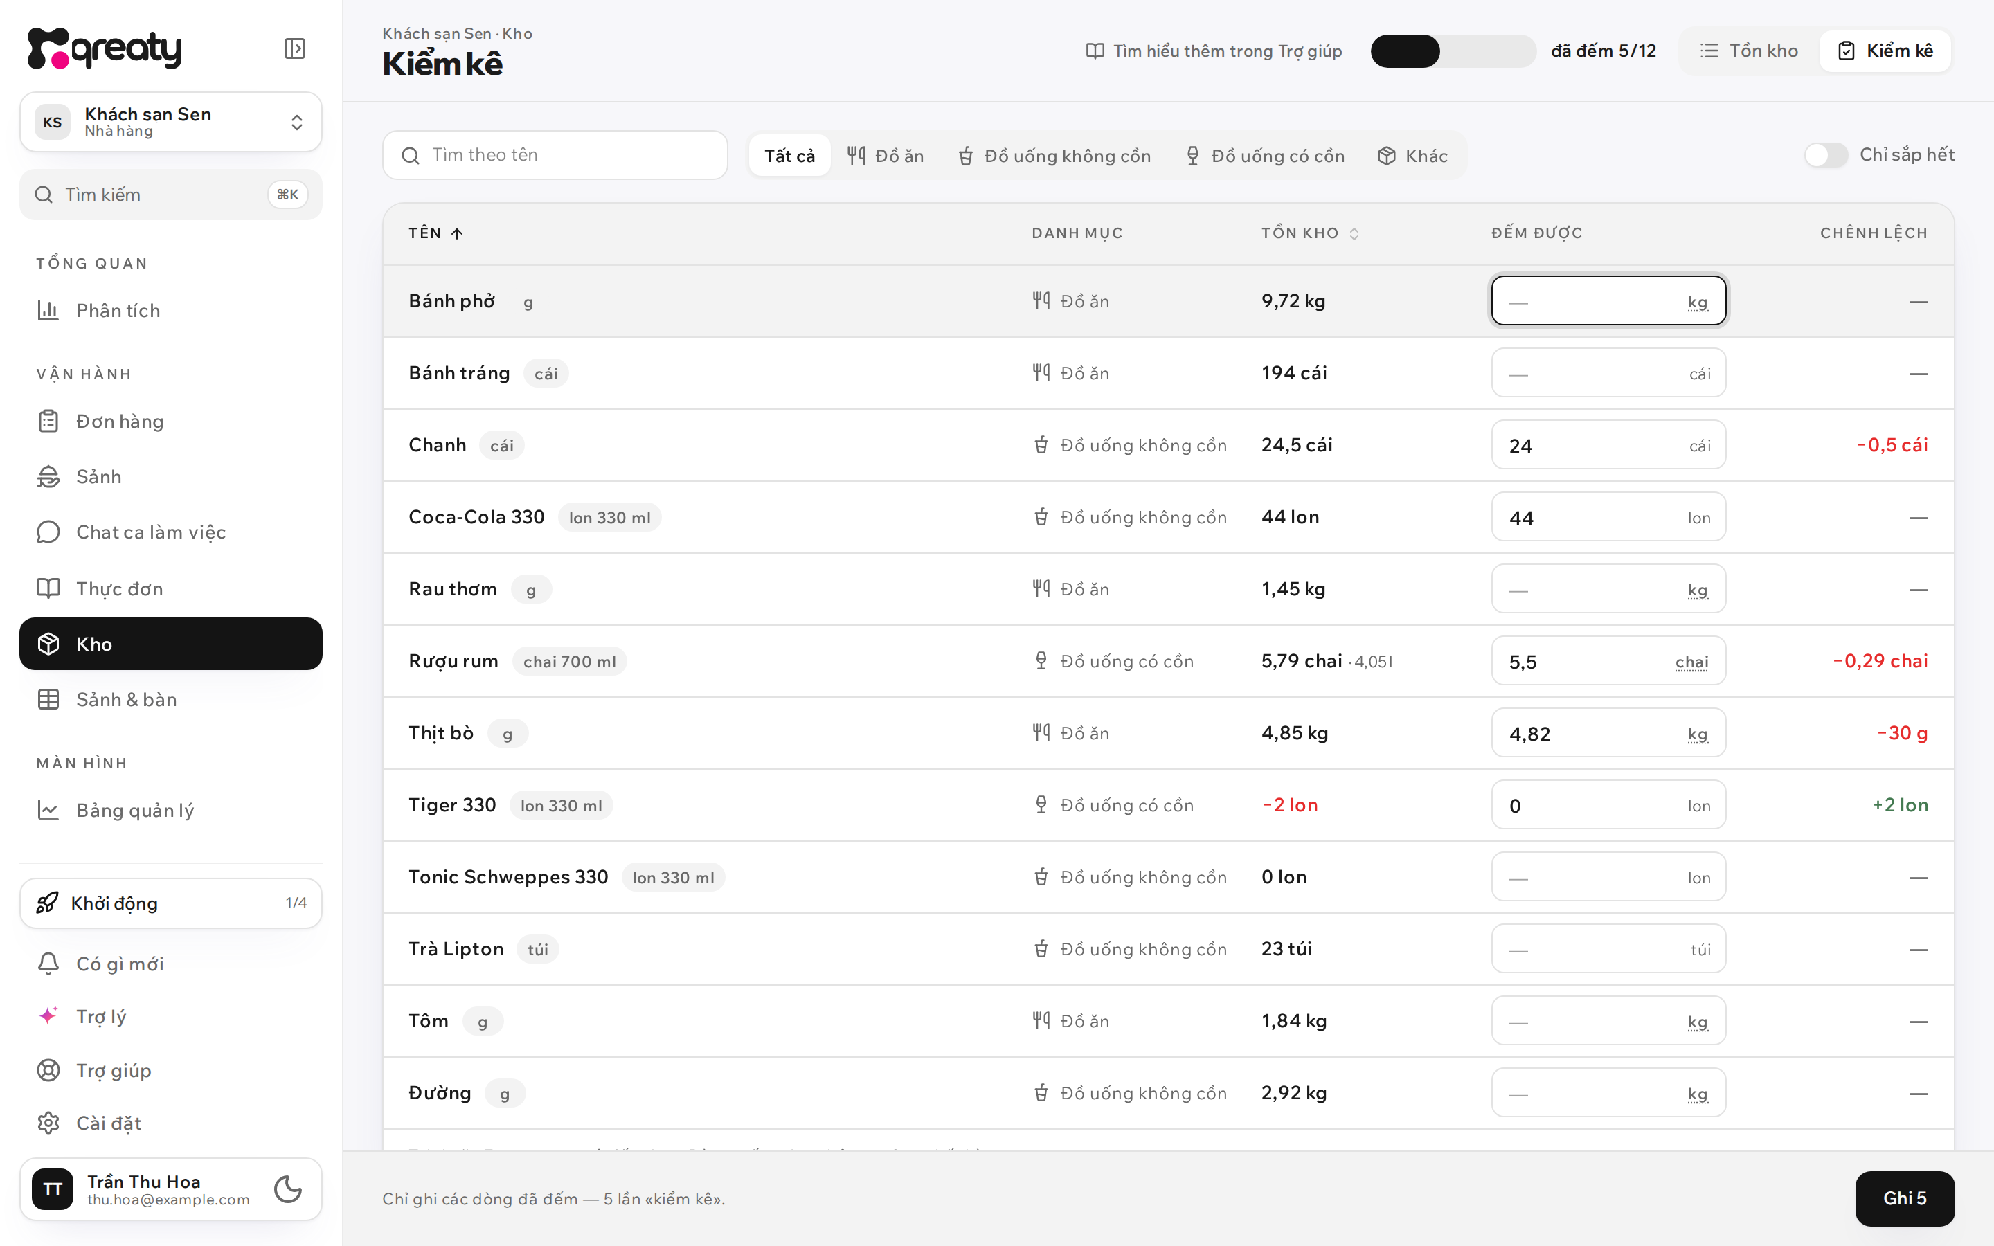The height and width of the screenshot is (1246, 1994).
Task: Switch to Kiểm kê view
Action: click(x=1885, y=51)
